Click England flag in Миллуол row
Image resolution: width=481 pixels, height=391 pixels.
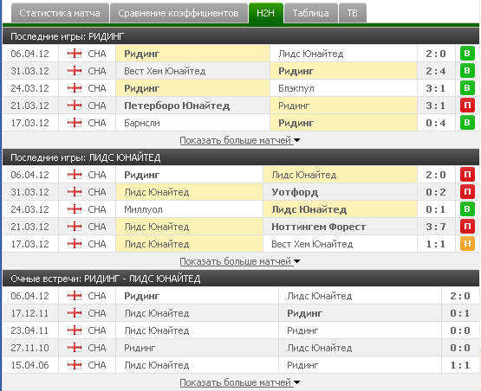tap(75, 209)
